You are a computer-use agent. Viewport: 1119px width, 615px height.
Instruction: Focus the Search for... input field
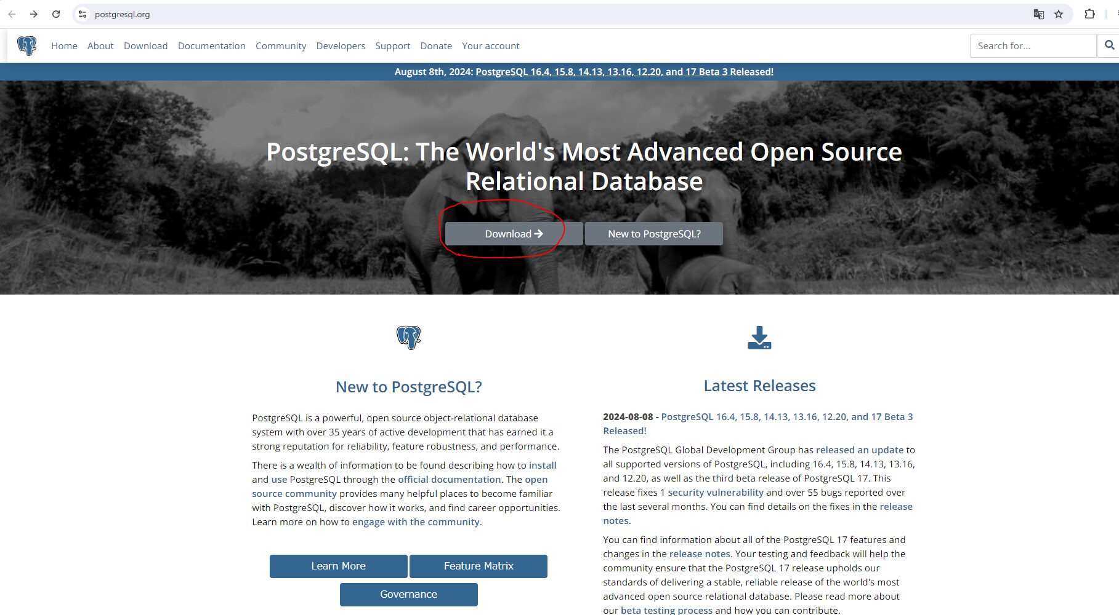pos(1032,46)
